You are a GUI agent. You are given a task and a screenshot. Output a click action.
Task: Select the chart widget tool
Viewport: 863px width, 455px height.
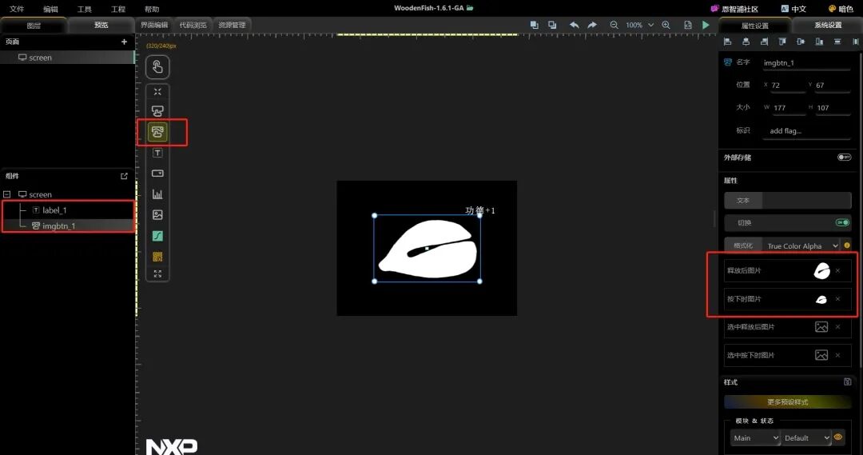[157, 194]
